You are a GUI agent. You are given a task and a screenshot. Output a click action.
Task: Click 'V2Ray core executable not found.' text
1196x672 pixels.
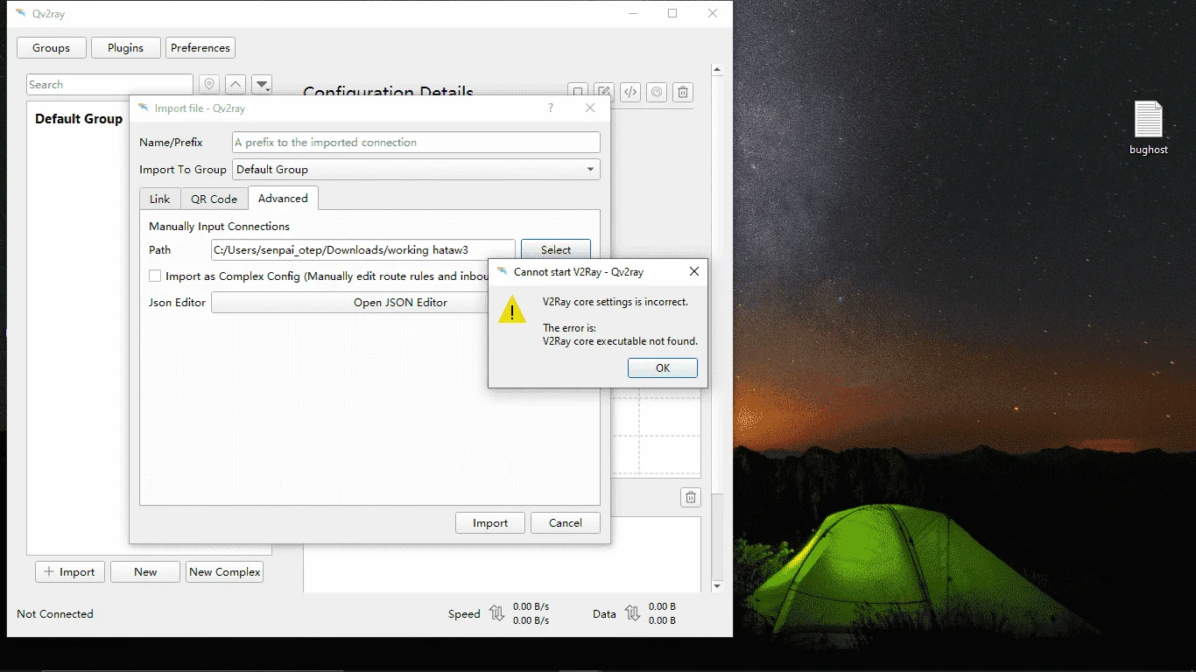point(620,341)
